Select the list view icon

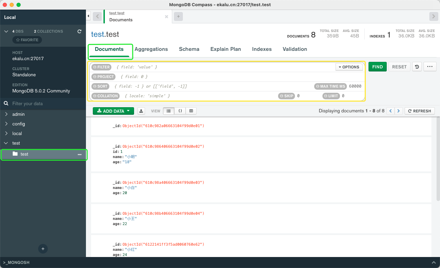point(168,111)
